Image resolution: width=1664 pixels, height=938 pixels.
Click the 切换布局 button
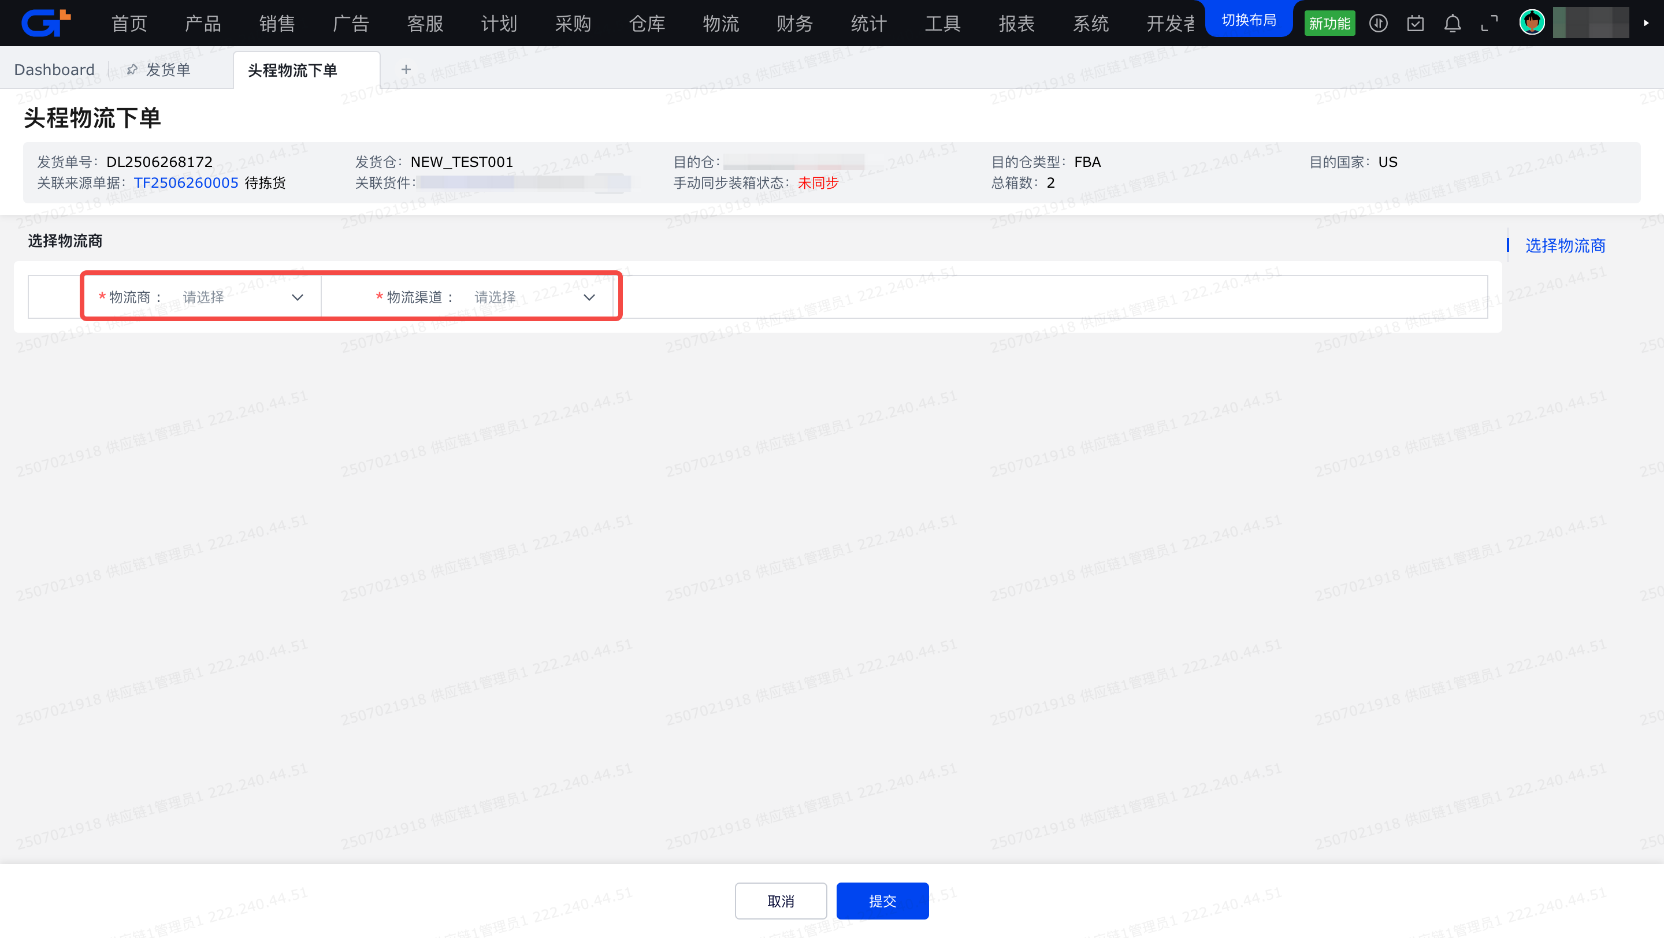tap(1249, 20)
